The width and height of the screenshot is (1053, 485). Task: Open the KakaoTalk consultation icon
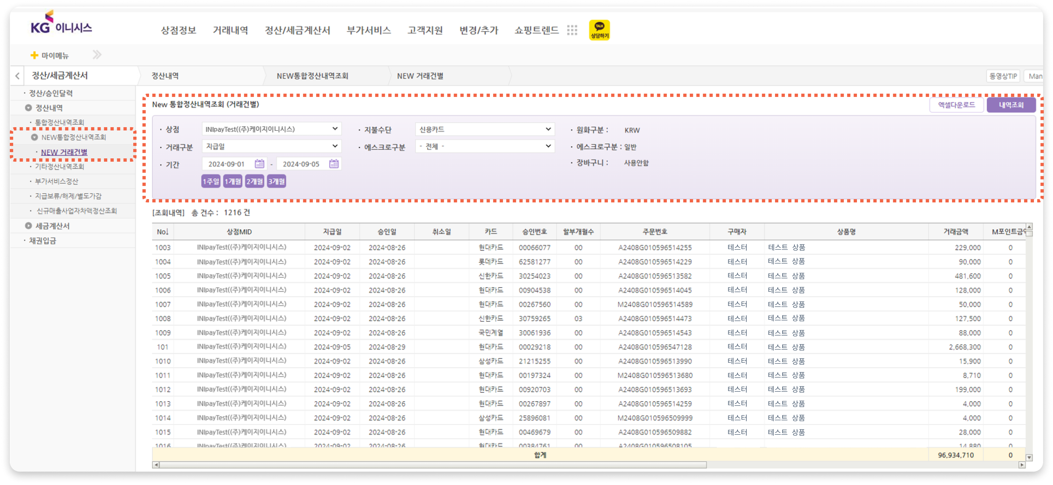(599, 30)
